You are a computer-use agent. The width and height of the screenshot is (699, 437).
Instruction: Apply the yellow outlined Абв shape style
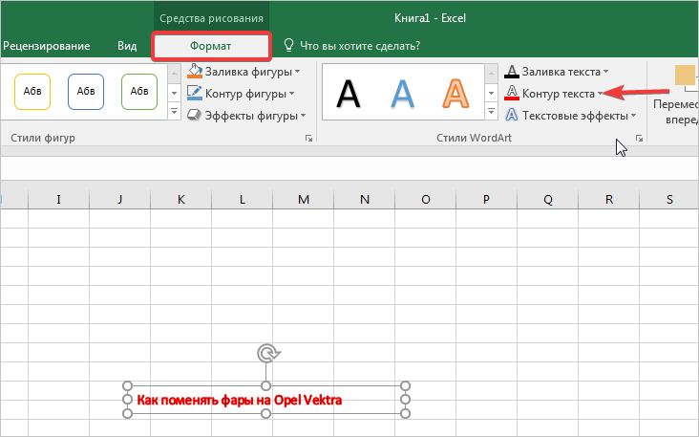(32, 92)
